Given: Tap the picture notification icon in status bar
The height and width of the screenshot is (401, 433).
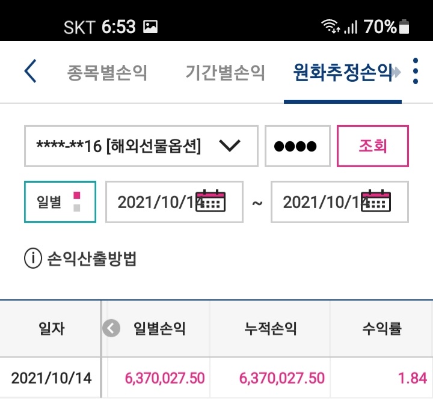Looking at the screenshot, I should 150,27.
